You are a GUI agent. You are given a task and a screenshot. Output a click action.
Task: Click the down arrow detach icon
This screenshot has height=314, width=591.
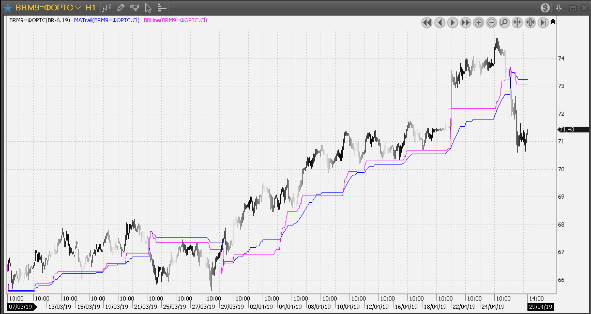pos(558,8)
